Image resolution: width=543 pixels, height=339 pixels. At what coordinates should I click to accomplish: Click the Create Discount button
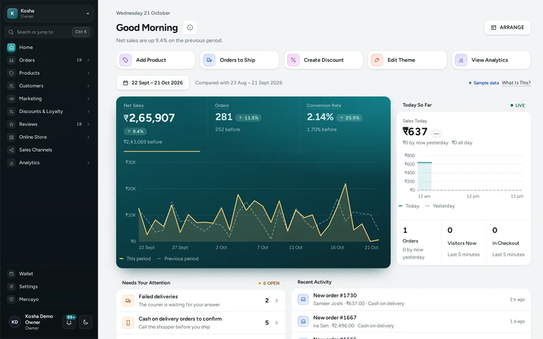click(323, 60)
